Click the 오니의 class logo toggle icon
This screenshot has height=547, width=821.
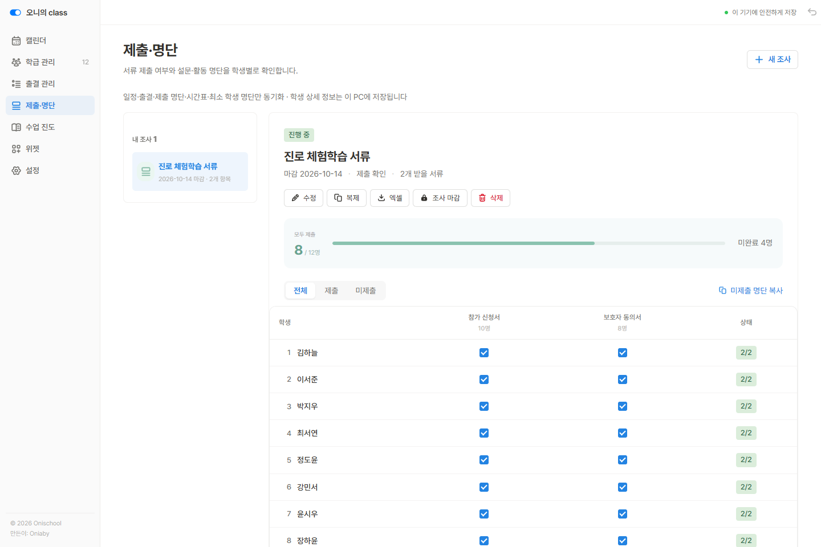(15, 13)
